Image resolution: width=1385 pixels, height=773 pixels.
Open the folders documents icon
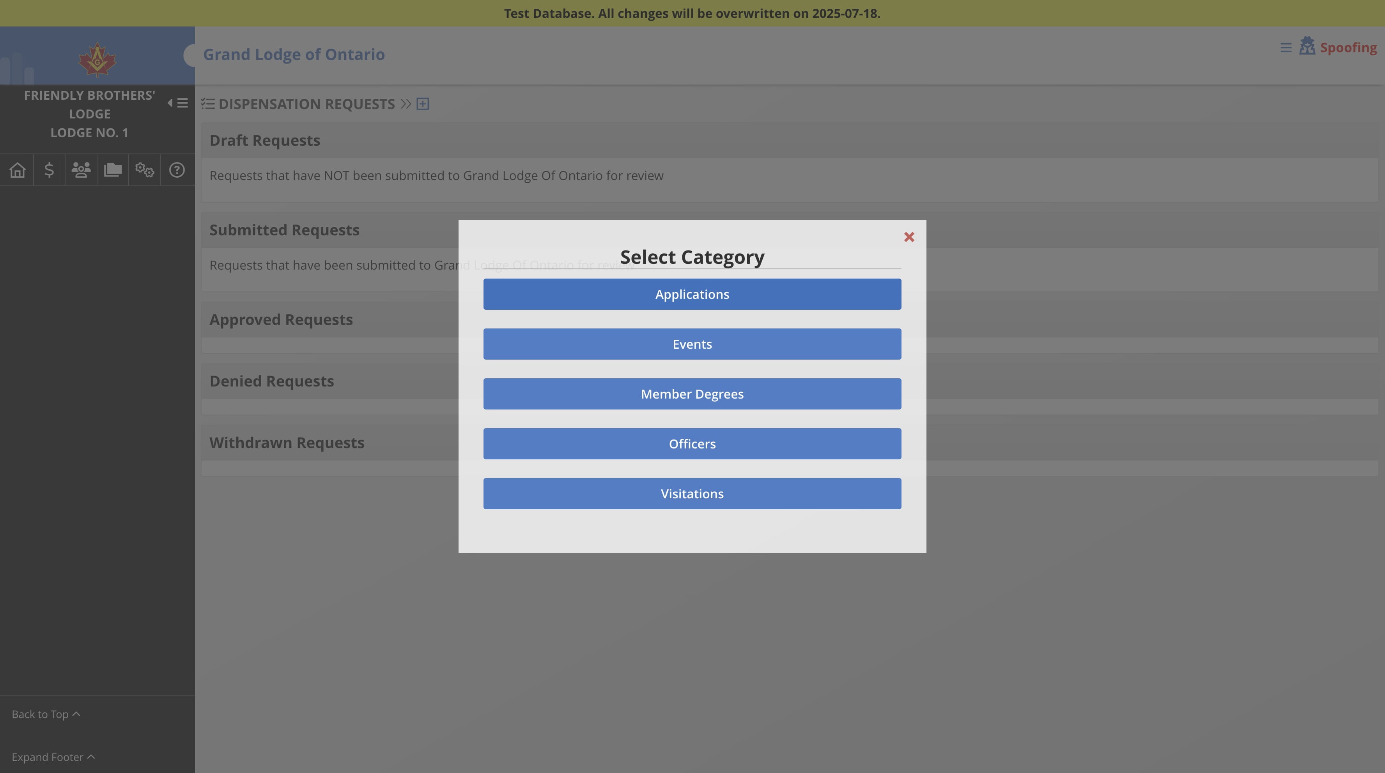[112, 170]
